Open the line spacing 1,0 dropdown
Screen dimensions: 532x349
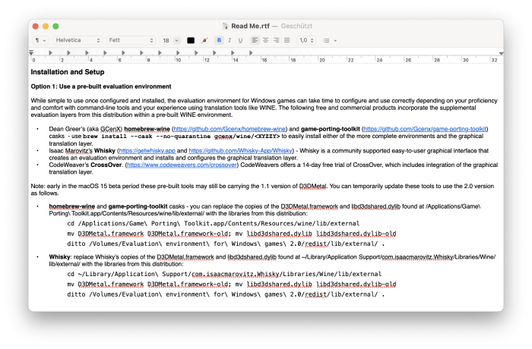[x=306, y=40]
